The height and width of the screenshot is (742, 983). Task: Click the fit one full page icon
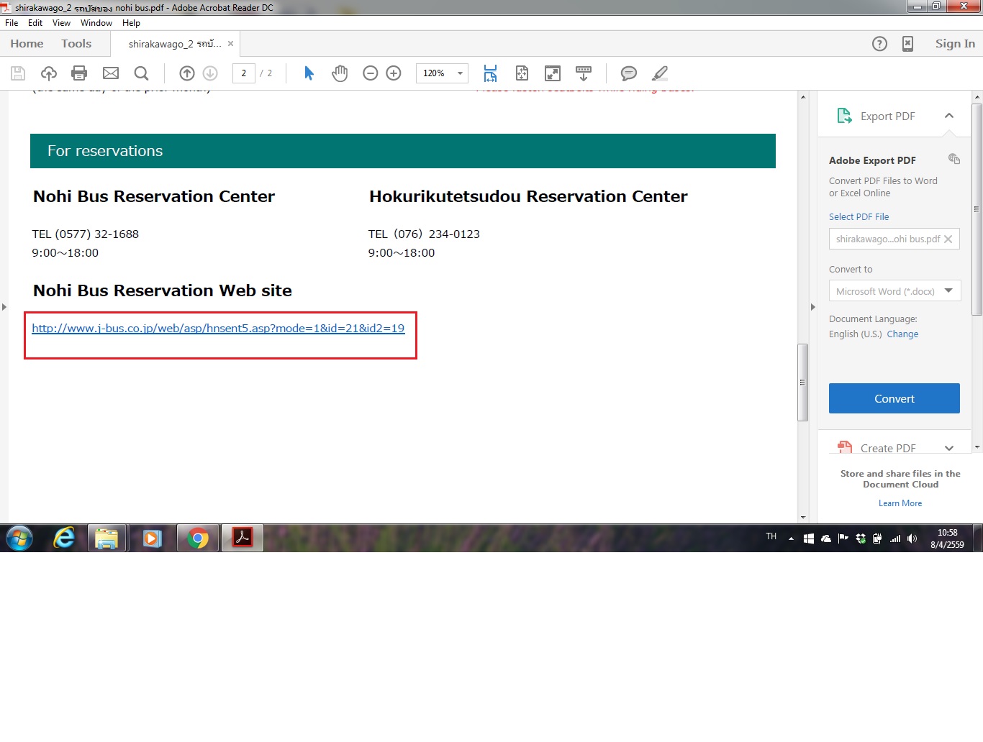522,73
